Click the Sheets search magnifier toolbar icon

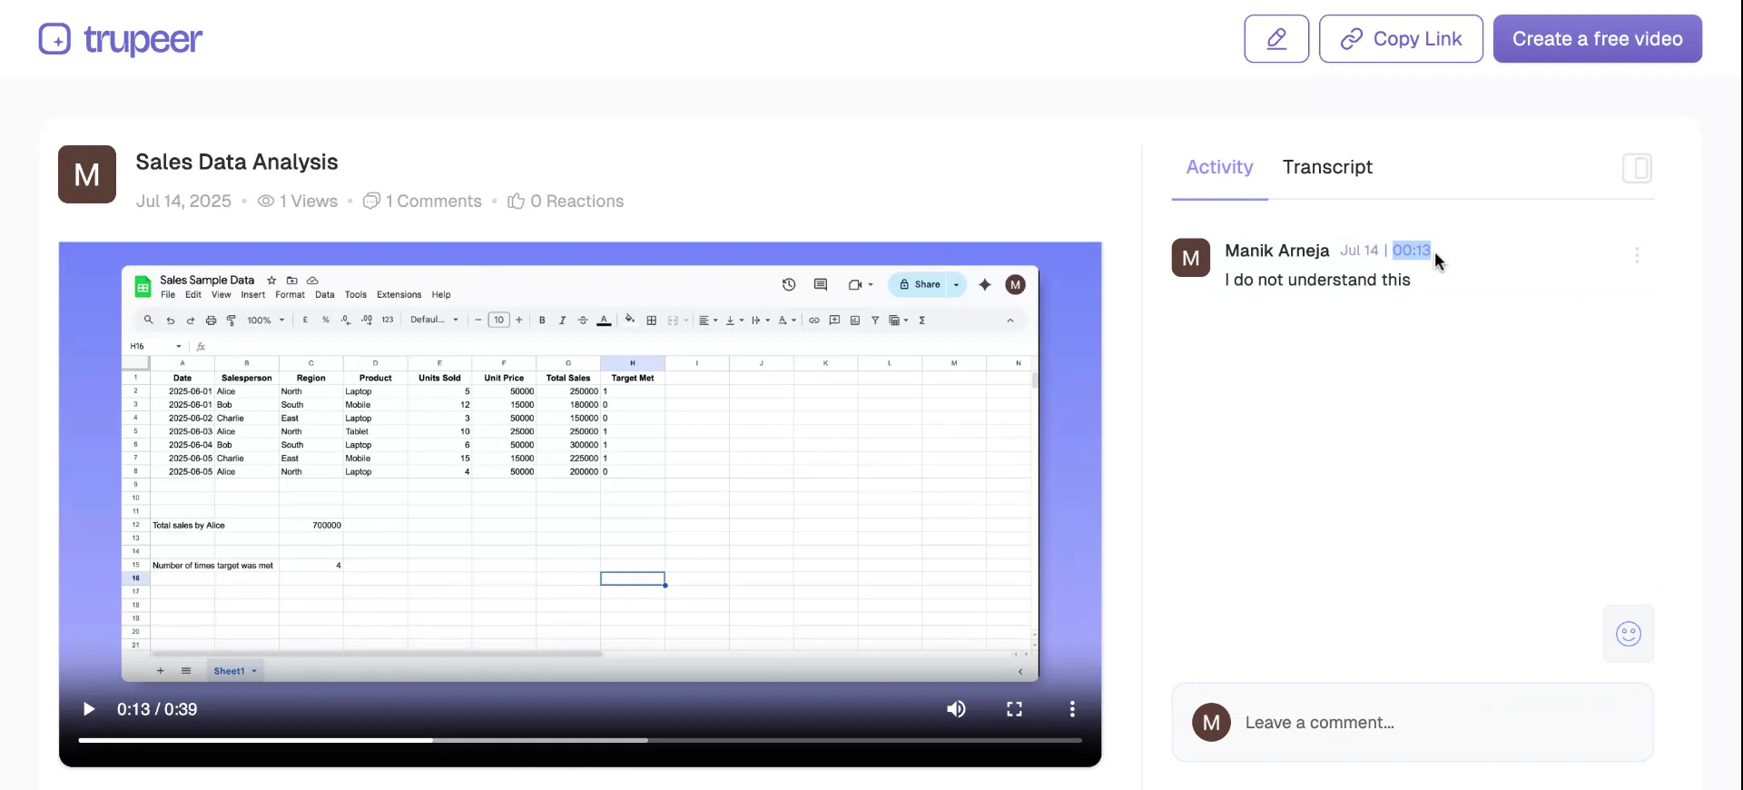point(148,320)
